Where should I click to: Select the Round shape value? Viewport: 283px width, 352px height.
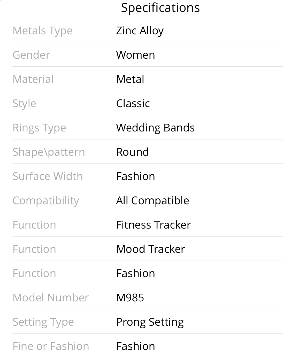point(133,152)
